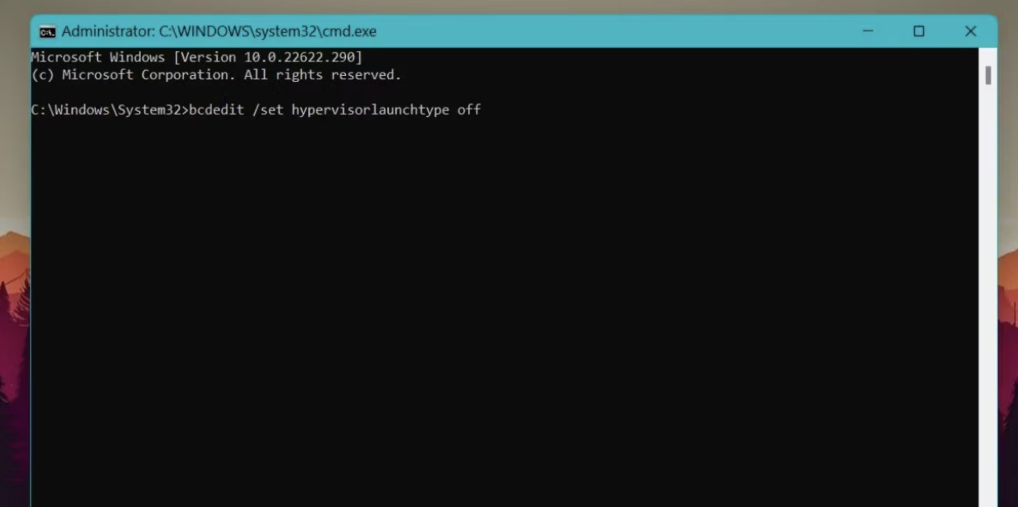Open the cmd.exe system menu icon
The image size is (1018, 507).
47,32
